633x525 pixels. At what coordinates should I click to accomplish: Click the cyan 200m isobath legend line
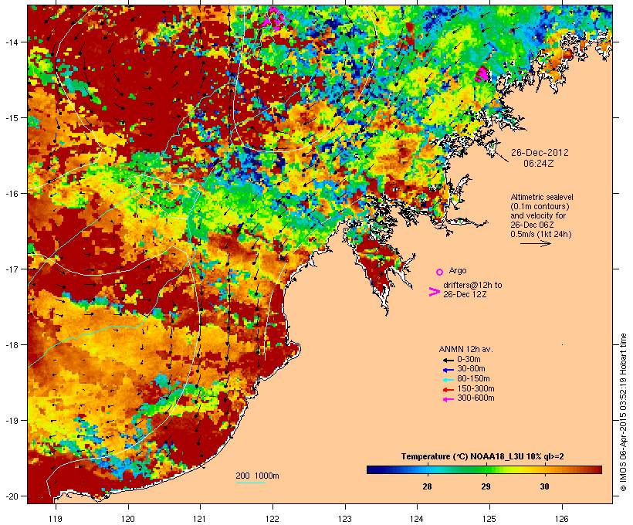(x=250, y=483)
